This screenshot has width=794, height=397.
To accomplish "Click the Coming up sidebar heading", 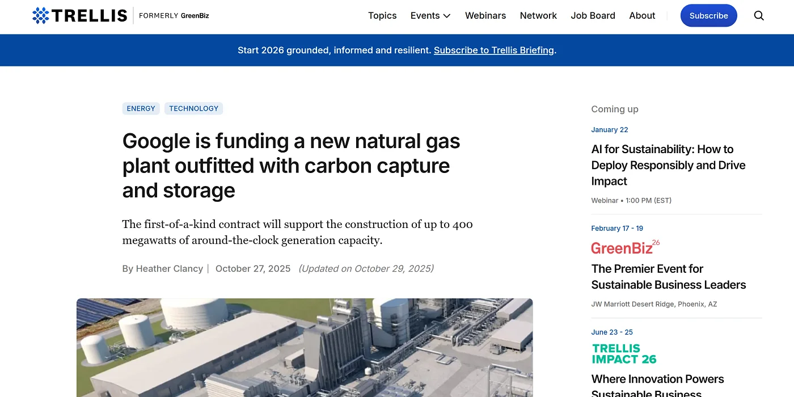I will 615,109.
